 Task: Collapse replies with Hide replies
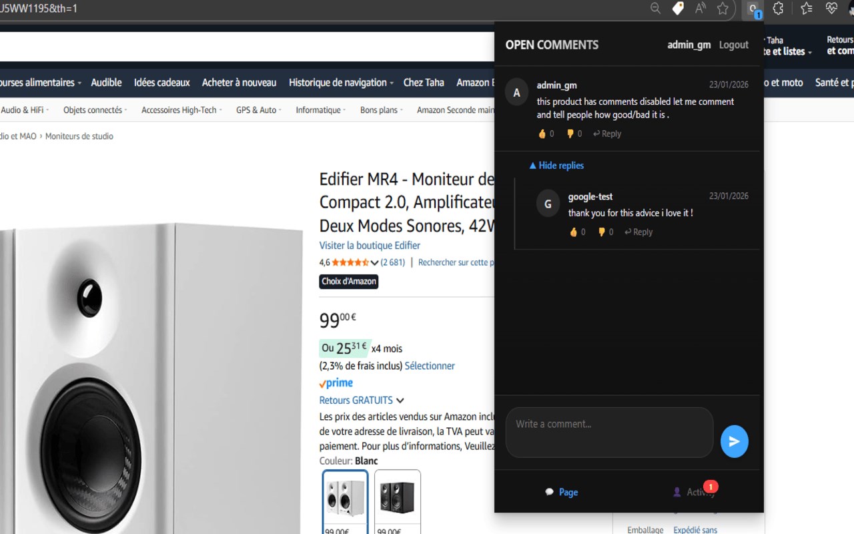click(556, 166)
